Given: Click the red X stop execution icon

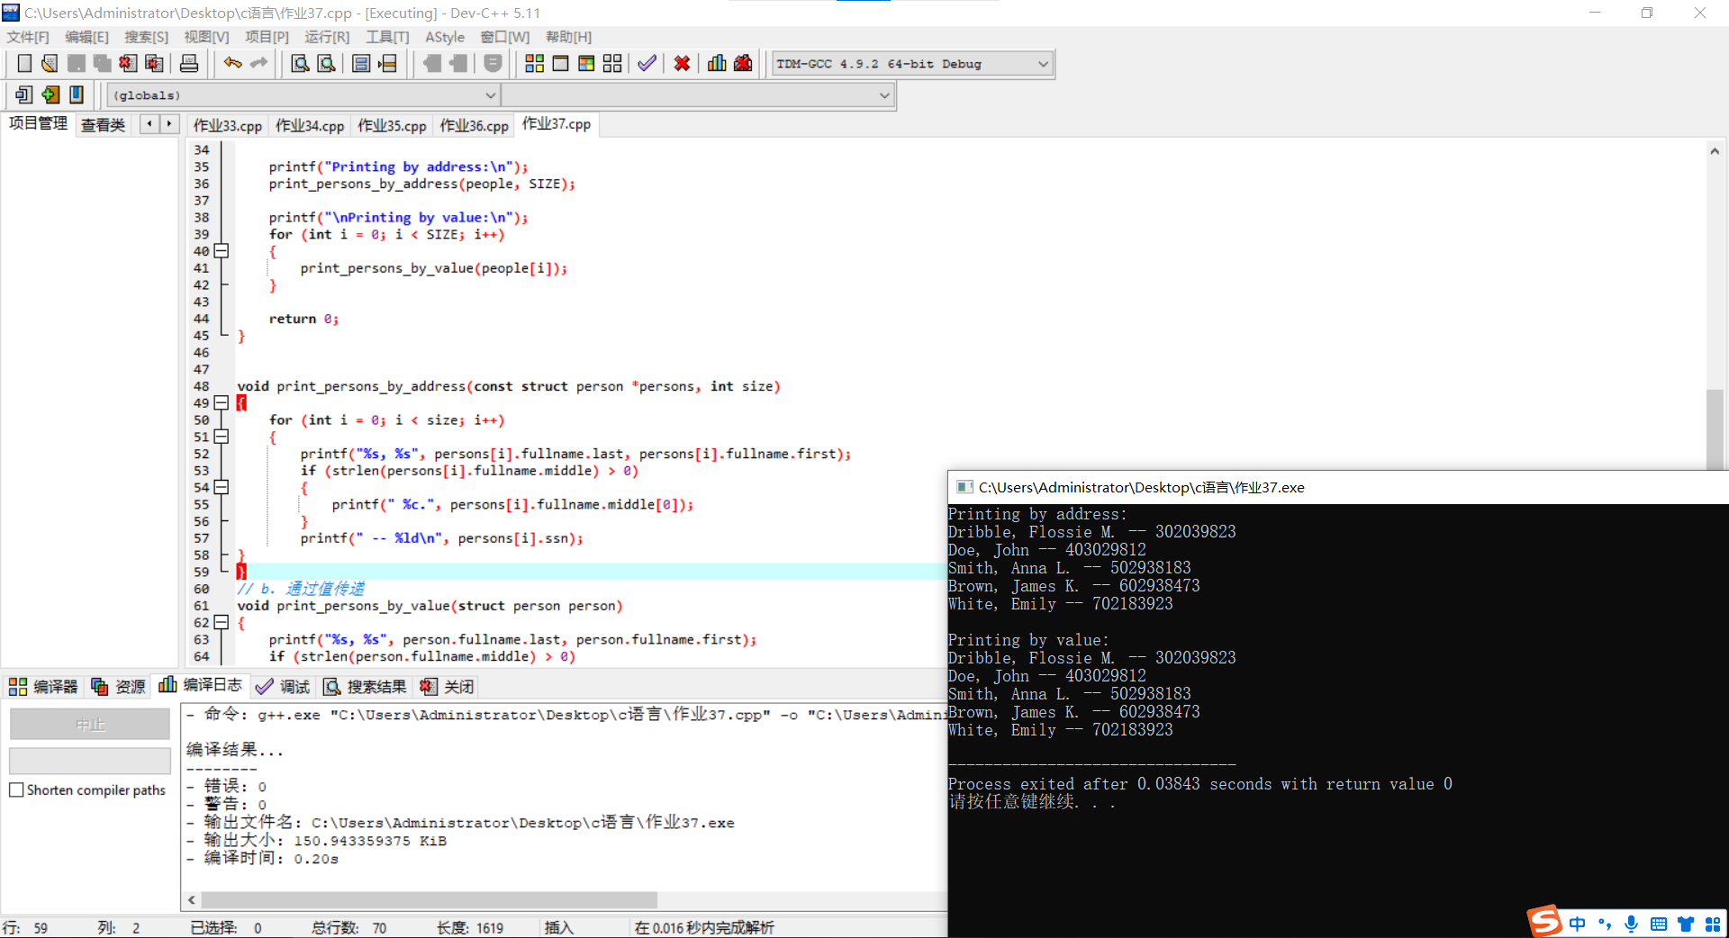Looking at the screenshot, I should (x=682, y=63).
